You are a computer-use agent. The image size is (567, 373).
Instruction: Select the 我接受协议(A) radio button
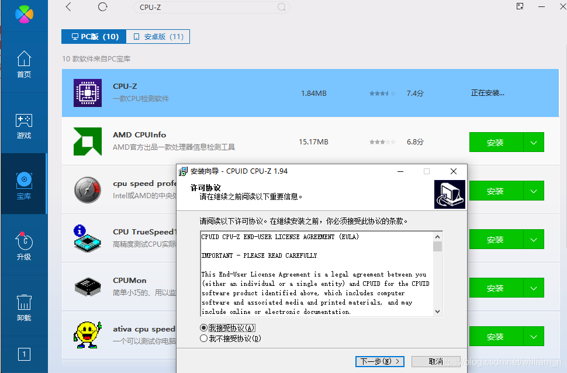[x=203, y=328]
